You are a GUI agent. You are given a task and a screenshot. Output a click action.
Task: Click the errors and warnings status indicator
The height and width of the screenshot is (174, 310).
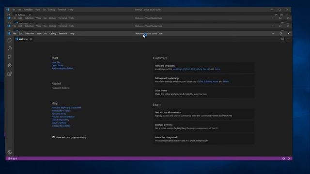tap(12, 159)
